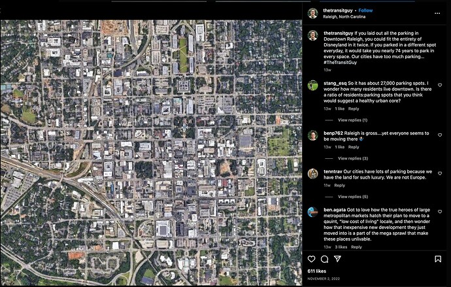The height and width of the screenshot is (287, 451).
Task: Reply to stang_esq's comment
Action: pyautogui.click(x=354, y=109)
